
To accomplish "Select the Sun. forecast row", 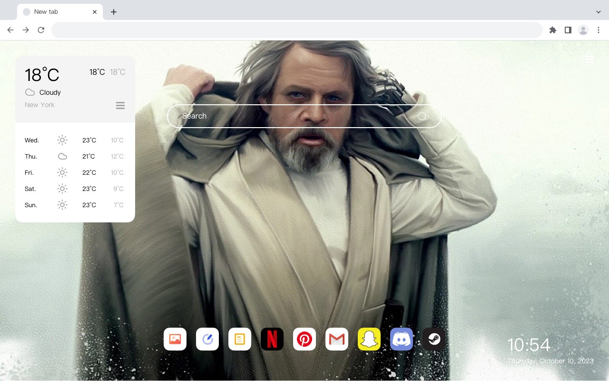I will (75, 205).
